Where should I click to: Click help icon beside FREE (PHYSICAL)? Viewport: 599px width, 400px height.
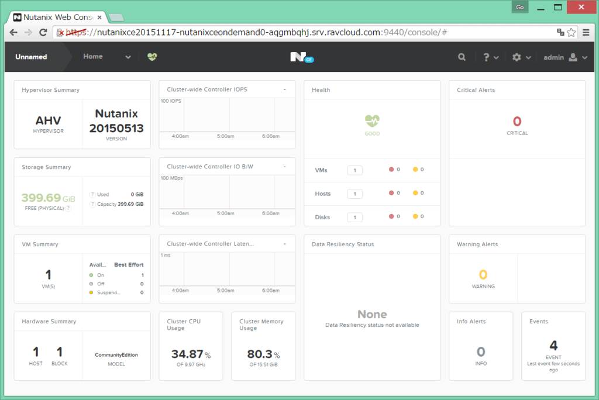pos(68,208)
